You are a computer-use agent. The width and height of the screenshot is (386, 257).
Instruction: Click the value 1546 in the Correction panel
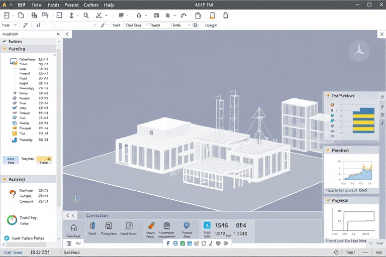pos(221,225)
